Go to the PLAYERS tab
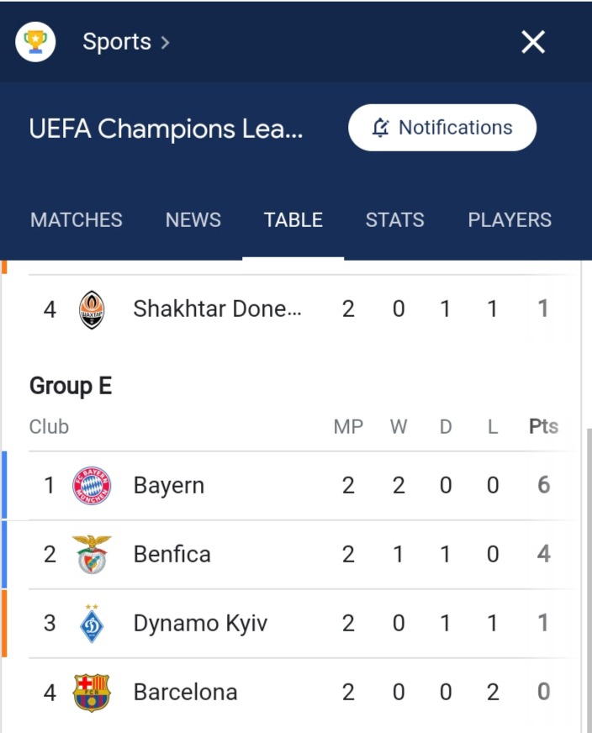Viewport: 592px width, 733px height. (510, 219)
